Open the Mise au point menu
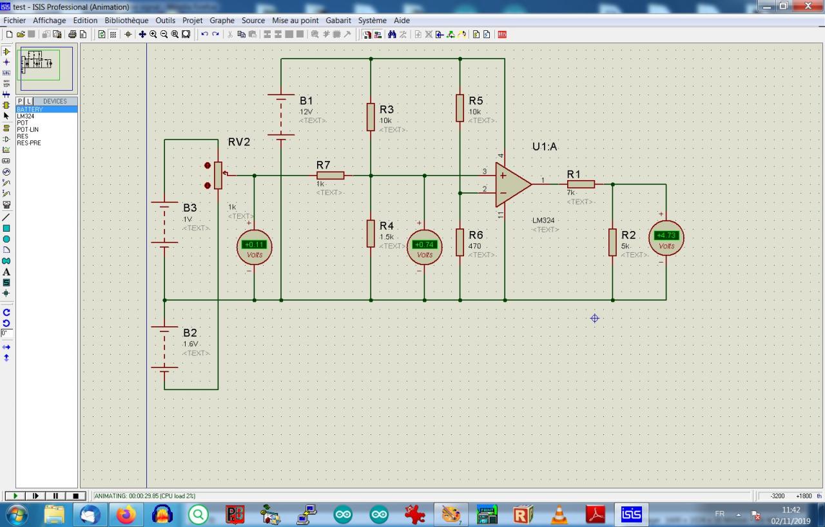 coord(295,21)
